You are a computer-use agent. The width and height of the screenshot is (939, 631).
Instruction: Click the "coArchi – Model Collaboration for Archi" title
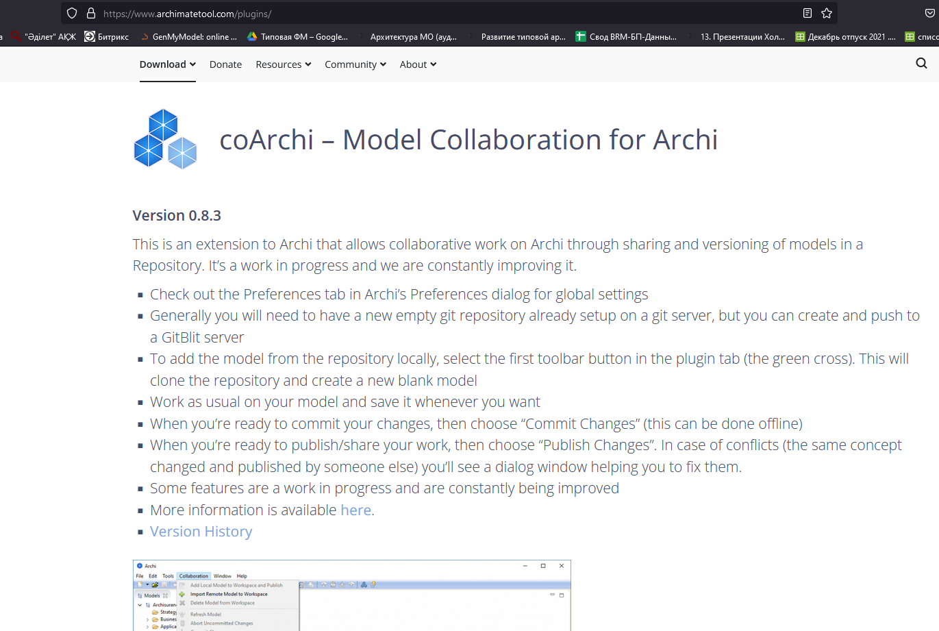click(468, 140)
